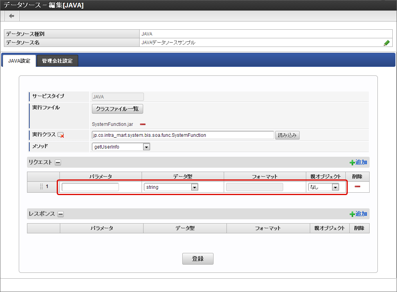Click the green plus 追加 in リクエスト section

[358, 162]
